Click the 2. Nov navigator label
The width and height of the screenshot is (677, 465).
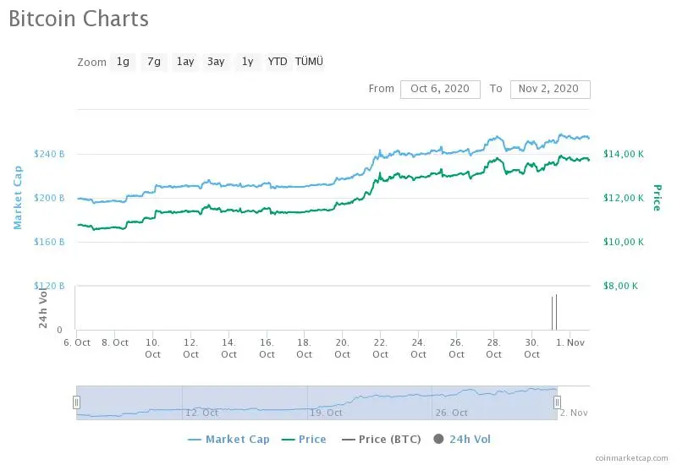(574, 413)
